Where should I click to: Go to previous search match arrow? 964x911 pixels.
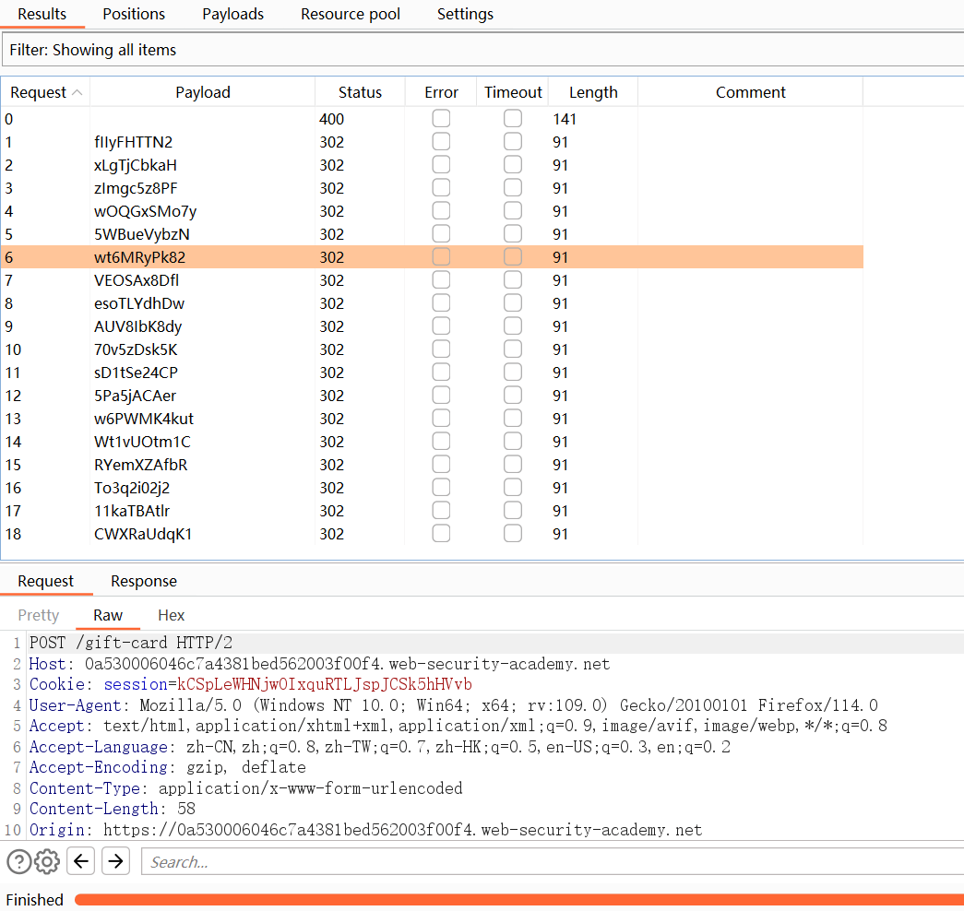[x=82, y=862]
